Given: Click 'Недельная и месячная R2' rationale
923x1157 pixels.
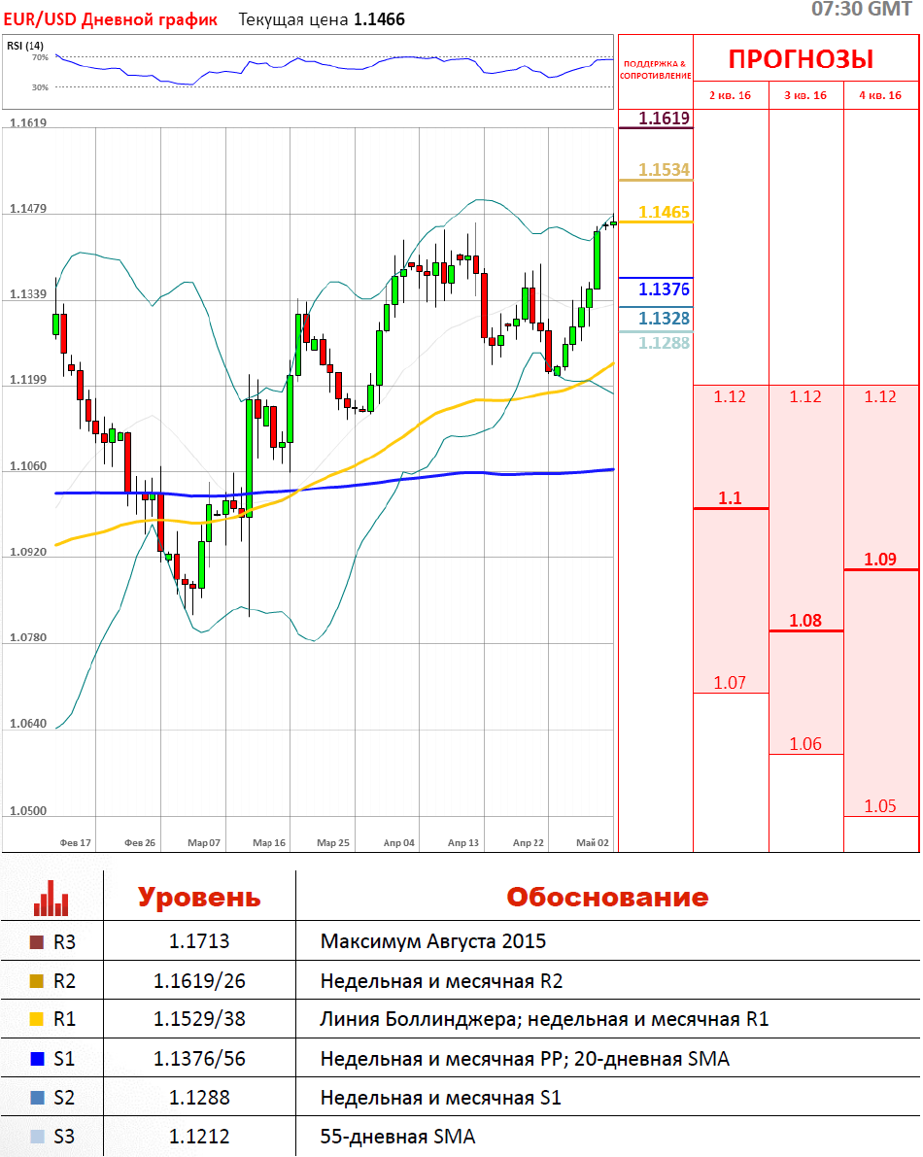Looking at the screenshot, I should tap(441, 980).
